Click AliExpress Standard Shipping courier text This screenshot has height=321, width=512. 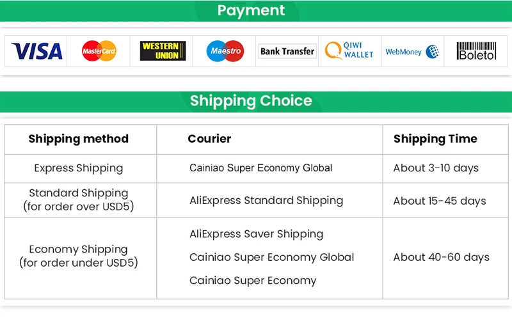click(x=266, y=200)
